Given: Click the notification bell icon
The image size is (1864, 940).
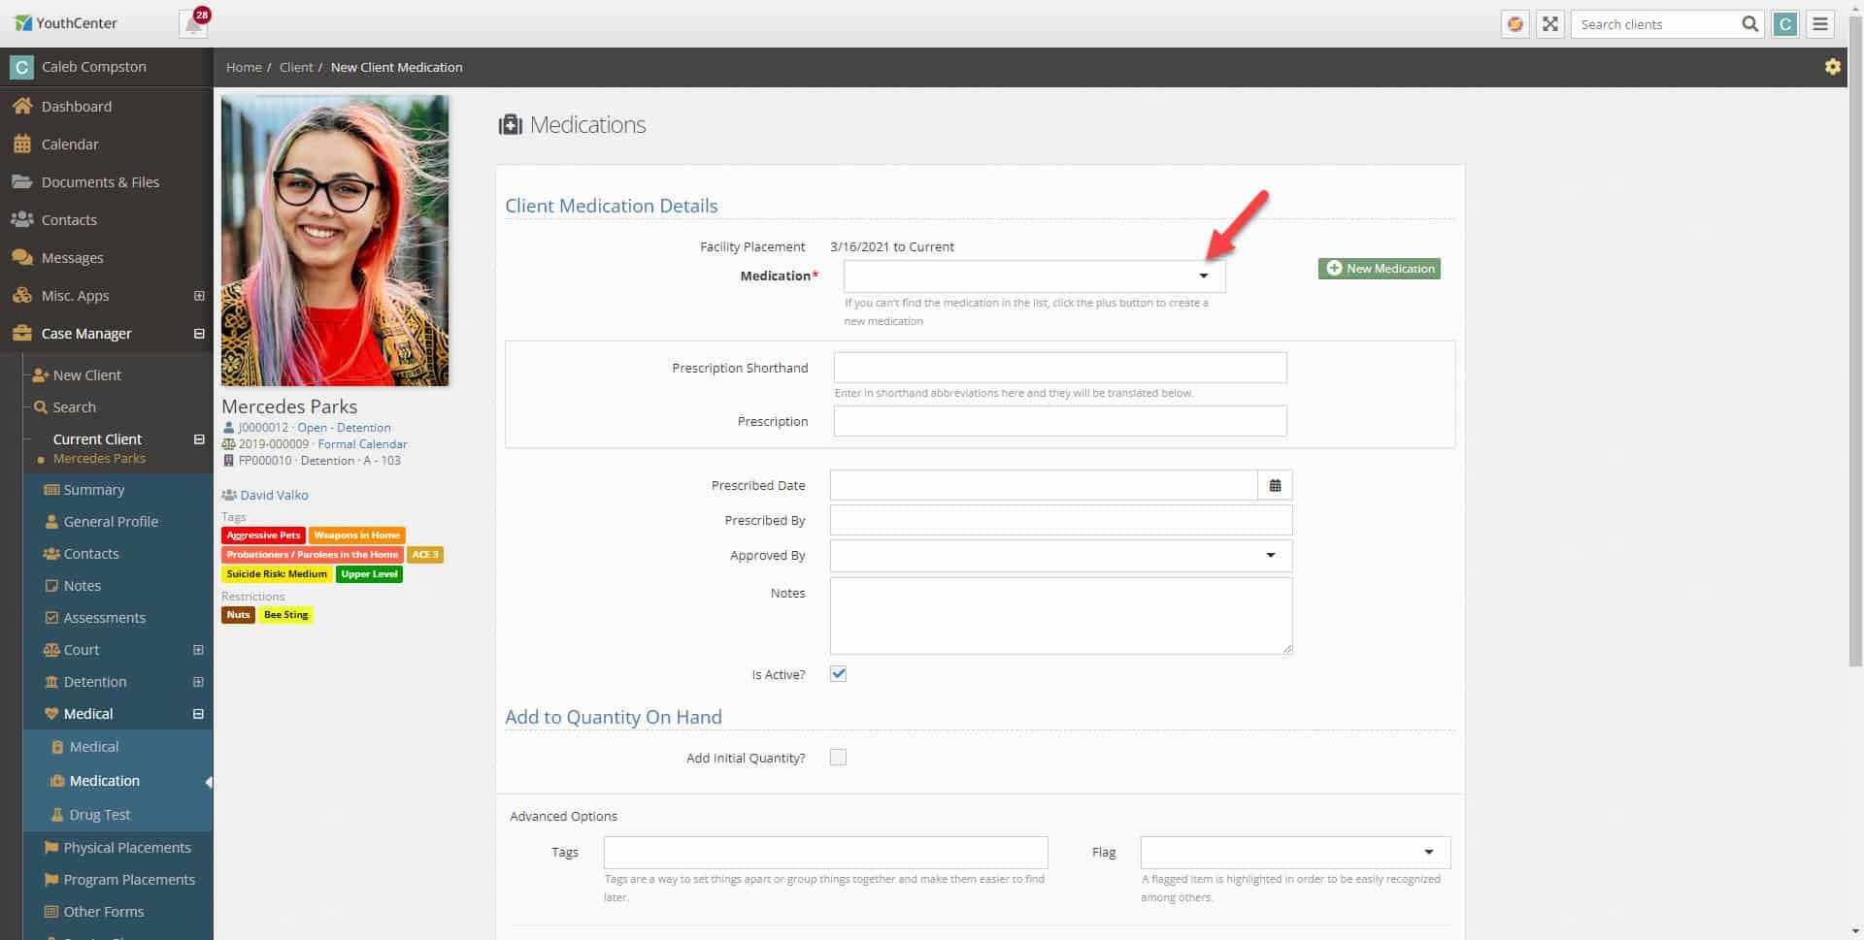Looking at the screenshot, I should (x=193, y=24).
